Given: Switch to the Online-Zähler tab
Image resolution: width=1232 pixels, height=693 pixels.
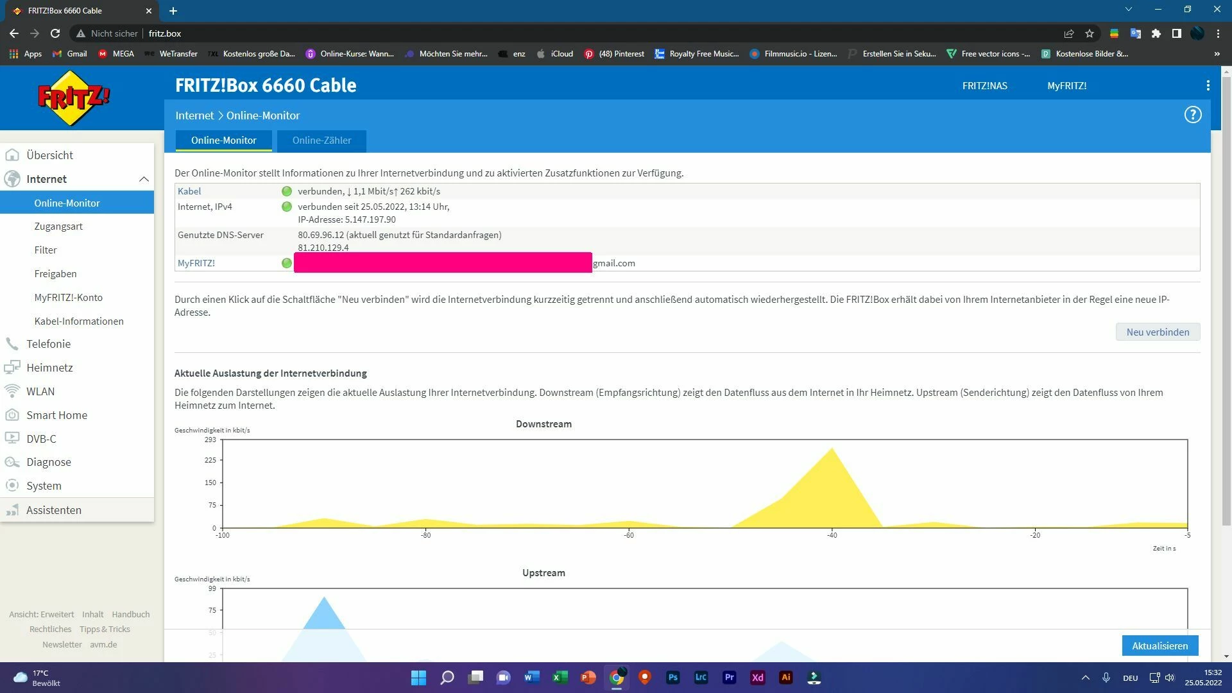Looking at the screenshot, I should (x=321, y=141).
